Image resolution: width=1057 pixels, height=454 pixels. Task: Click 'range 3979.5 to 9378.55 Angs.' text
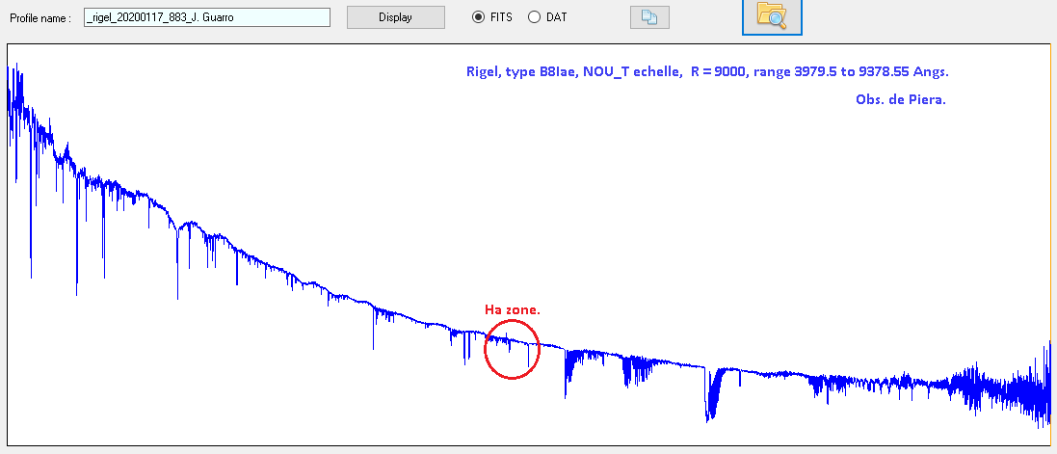pyautogui.click(x=857, y=72)
